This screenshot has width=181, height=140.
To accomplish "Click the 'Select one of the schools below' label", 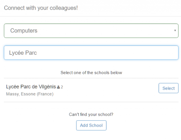I will click(91, 73).
